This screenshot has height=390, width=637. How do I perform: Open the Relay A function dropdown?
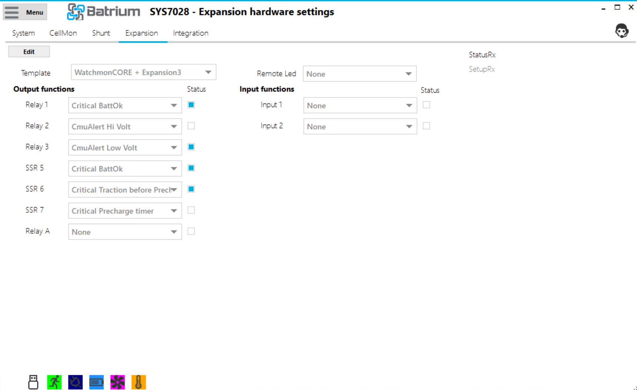[x=125, y=232]
